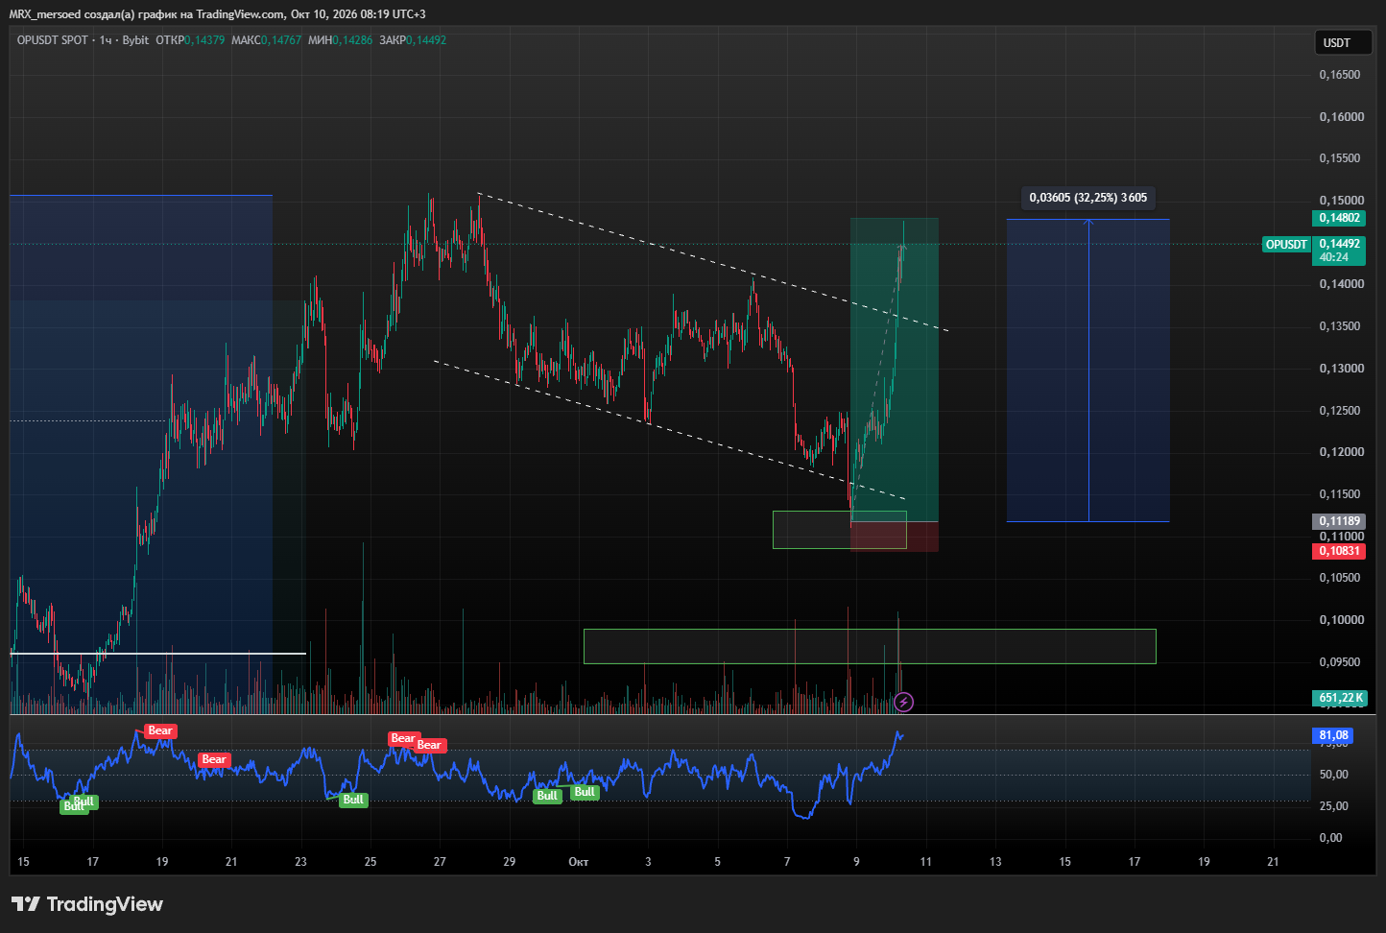Viewport: 1386px width, 933px height.
Task: Click the OPUSDT SPOT symbol title
Action: pyautogui.click(x=53, y=40)
